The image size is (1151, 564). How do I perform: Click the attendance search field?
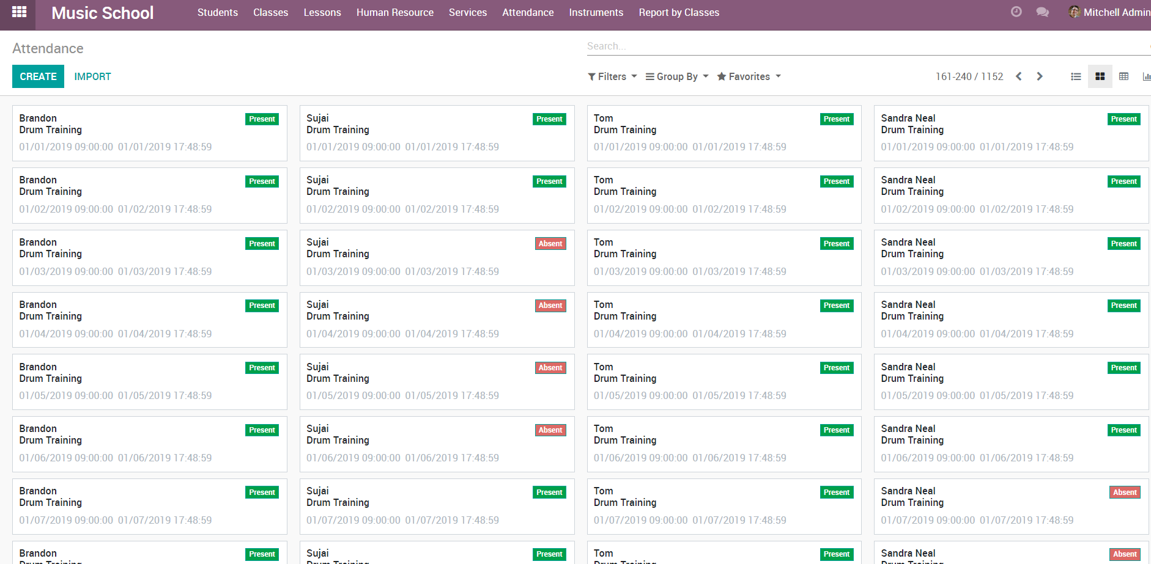coord(856,46)
